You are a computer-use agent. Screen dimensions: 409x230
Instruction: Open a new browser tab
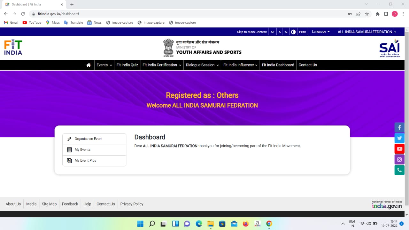(x=72, y=4)
